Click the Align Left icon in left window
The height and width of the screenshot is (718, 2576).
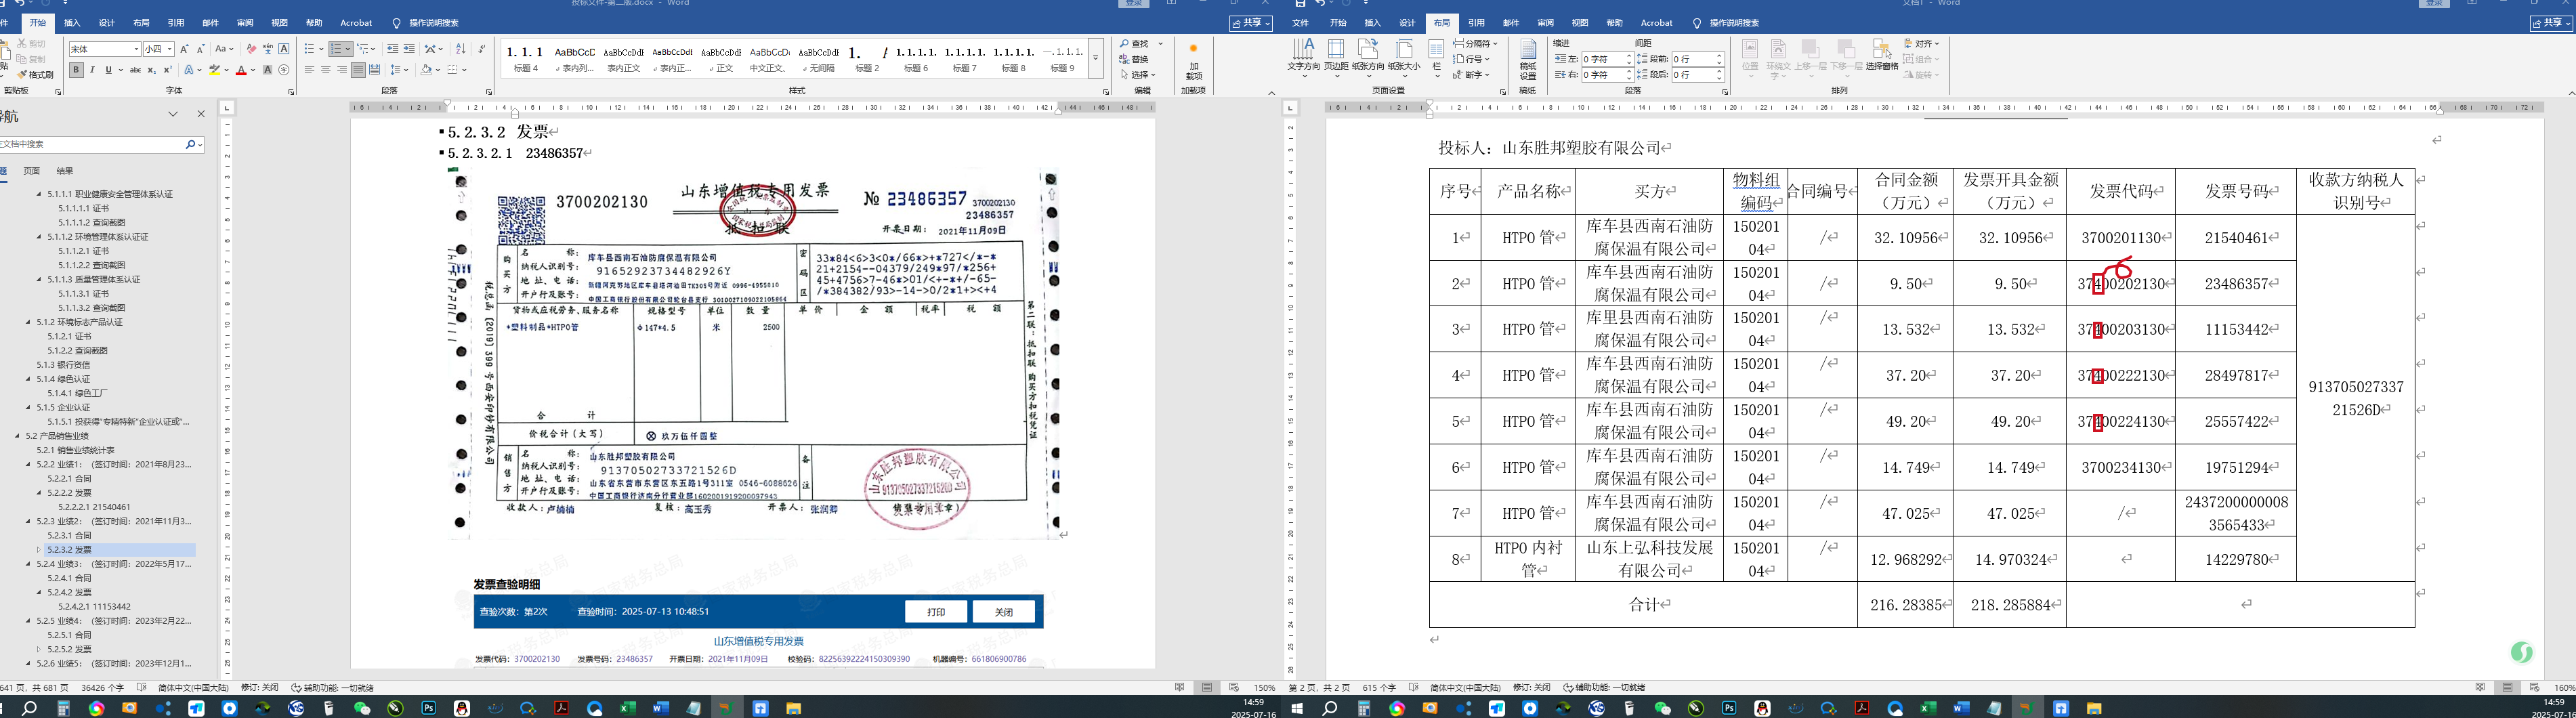310,70
